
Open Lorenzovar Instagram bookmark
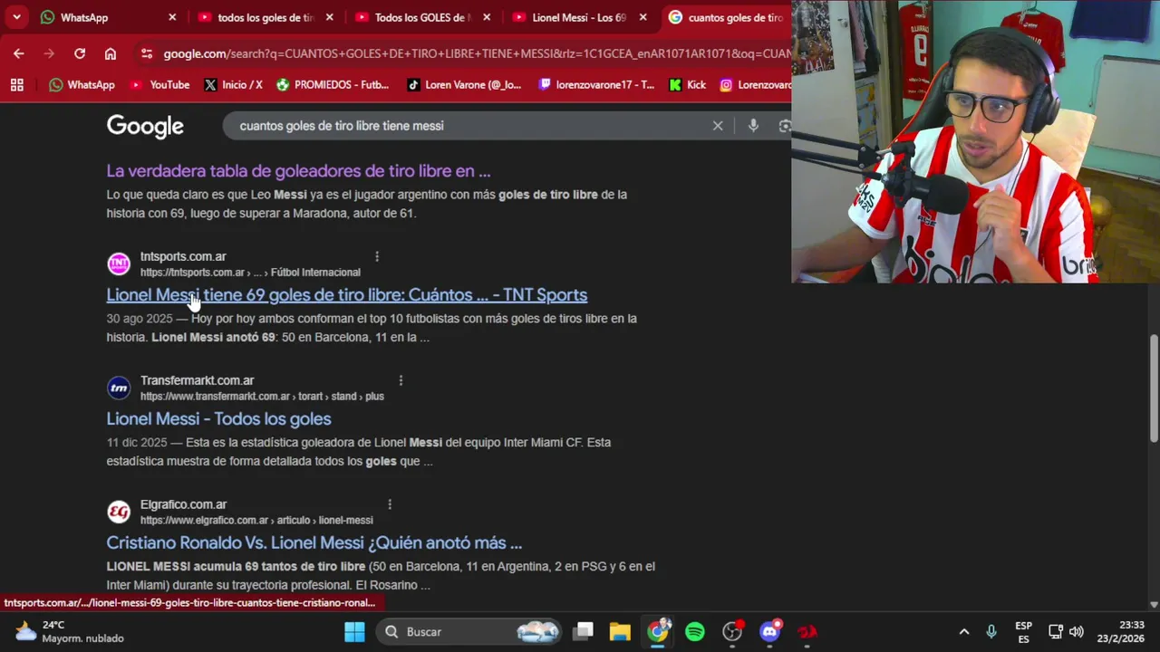tap(755, 84)
